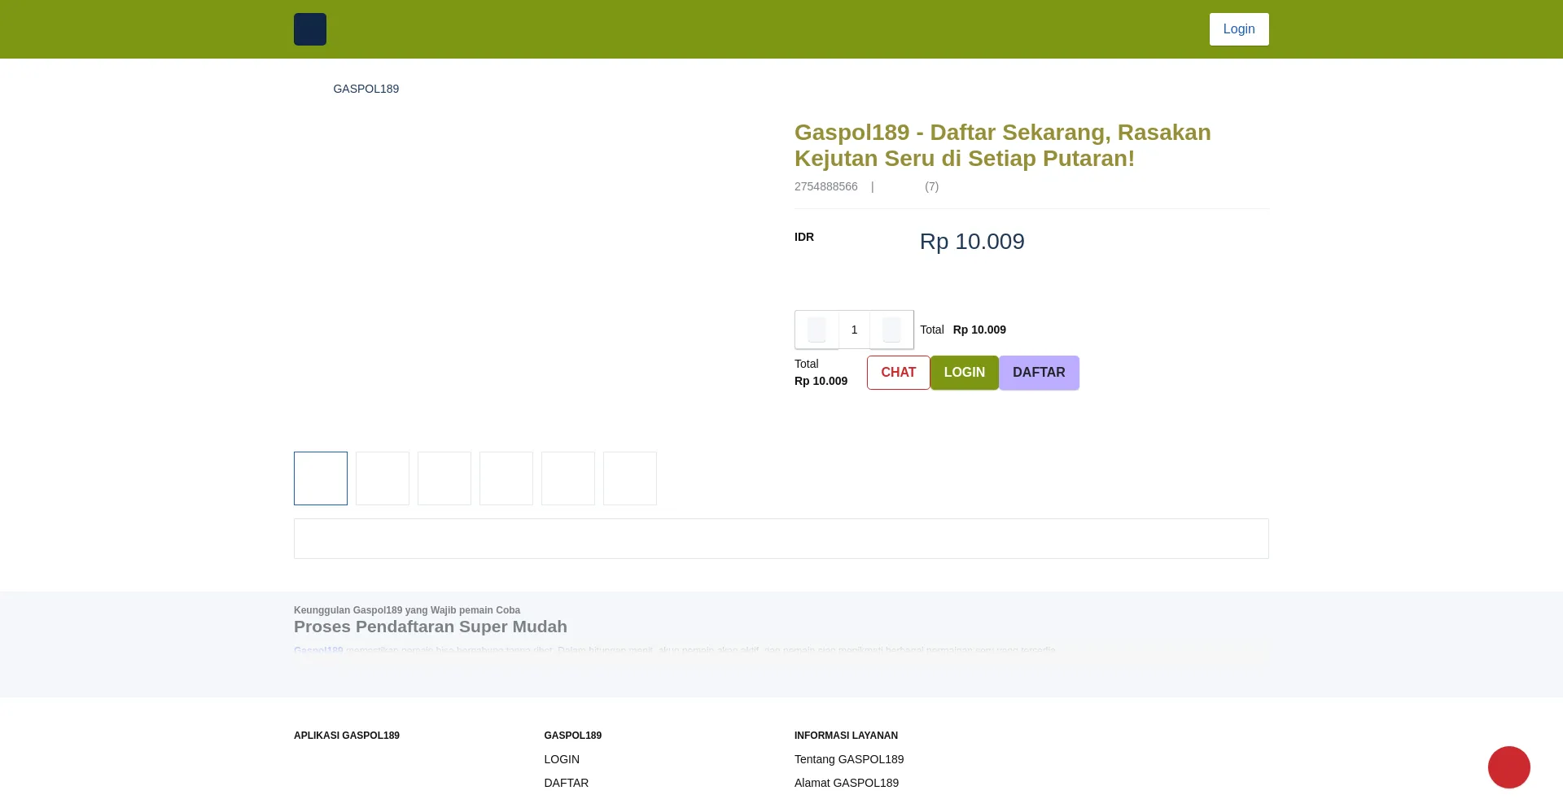Click the review count (7) indicator

click(x=931, y=186)
